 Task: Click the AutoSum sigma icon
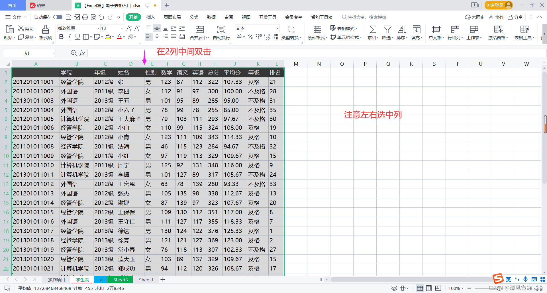(373, 29)
